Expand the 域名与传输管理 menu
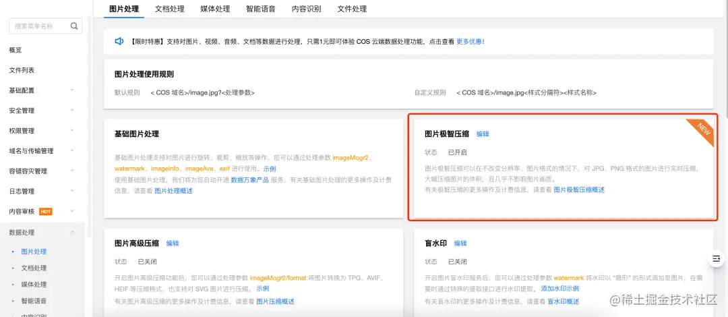The width and height of the screenshot is (728, 317). tap(42, 150)
